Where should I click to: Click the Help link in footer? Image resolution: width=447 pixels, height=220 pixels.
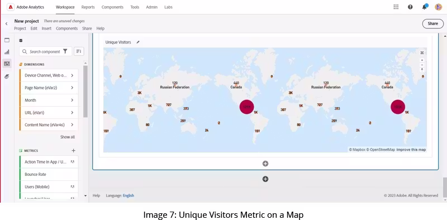pos(96,195)
